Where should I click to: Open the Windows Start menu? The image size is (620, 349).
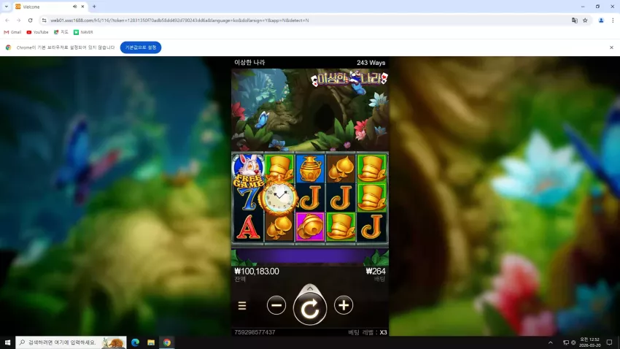point(7,342)
